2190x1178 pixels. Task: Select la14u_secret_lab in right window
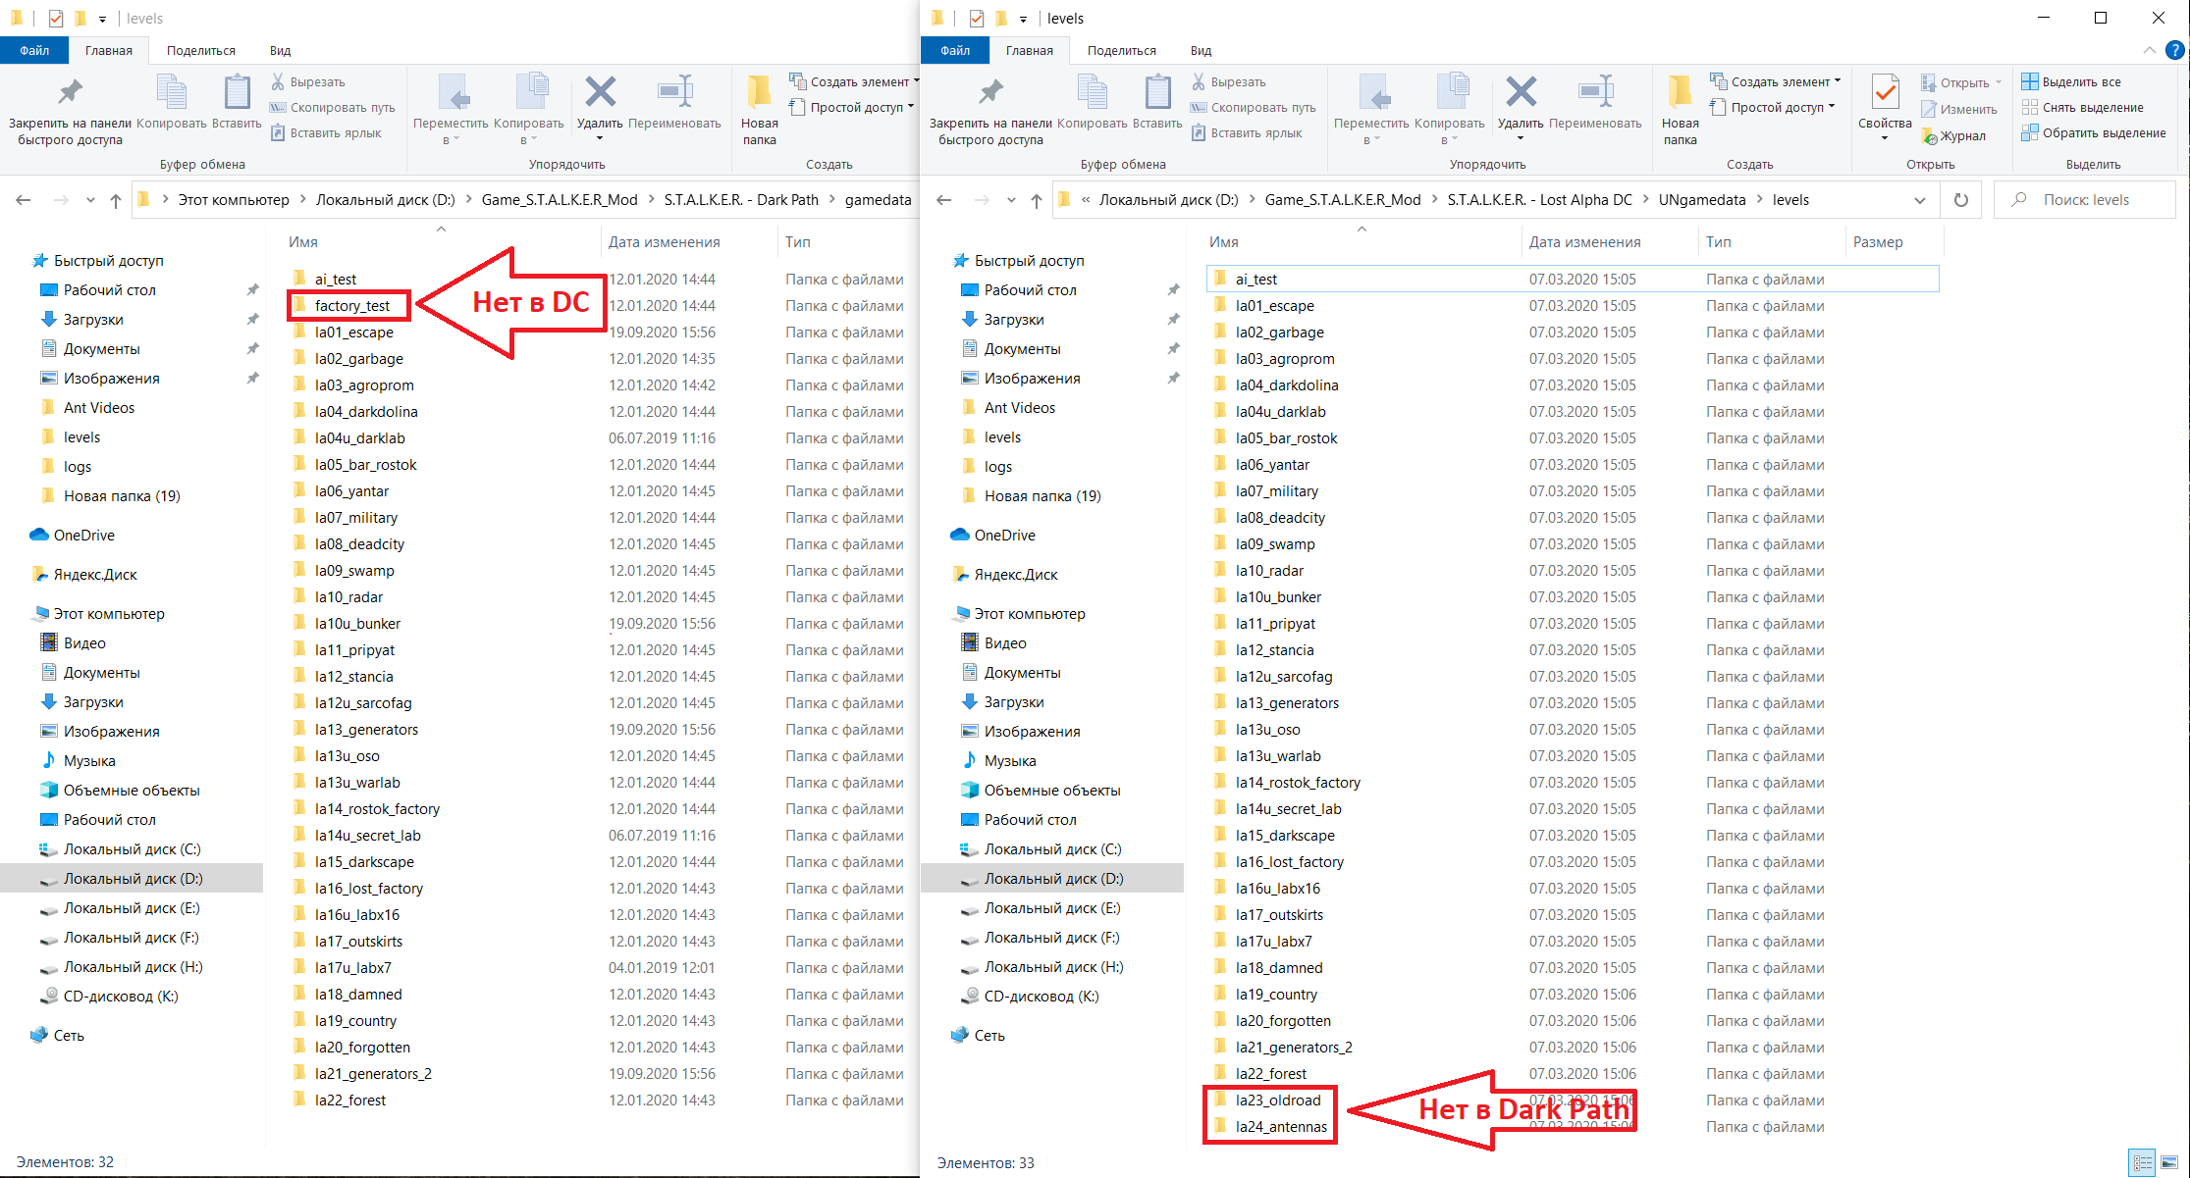1288,809
